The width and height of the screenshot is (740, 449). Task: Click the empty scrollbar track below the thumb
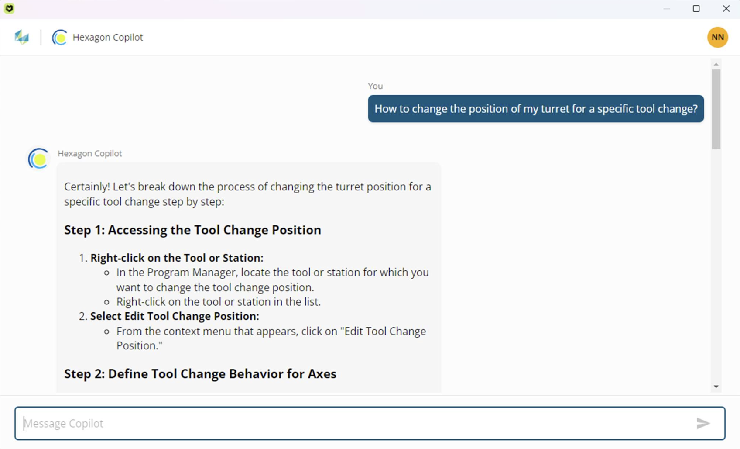tap(716, 266)
